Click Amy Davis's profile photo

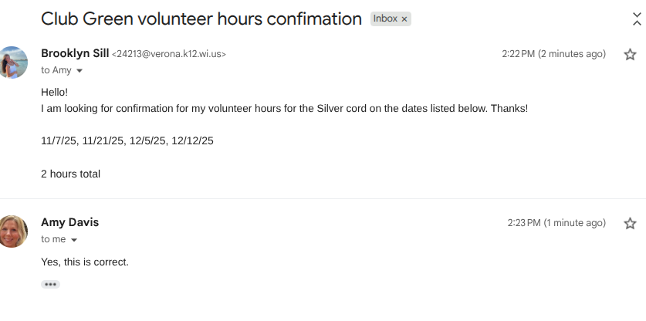[x=13, y=231]
